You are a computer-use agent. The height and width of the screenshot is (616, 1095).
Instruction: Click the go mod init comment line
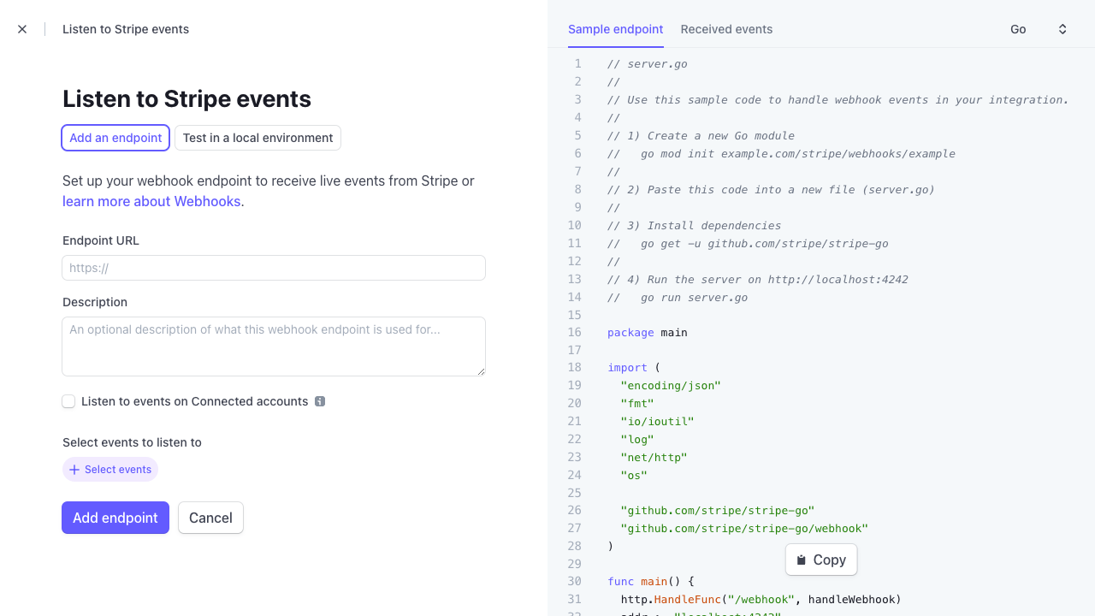coord(781,154)
